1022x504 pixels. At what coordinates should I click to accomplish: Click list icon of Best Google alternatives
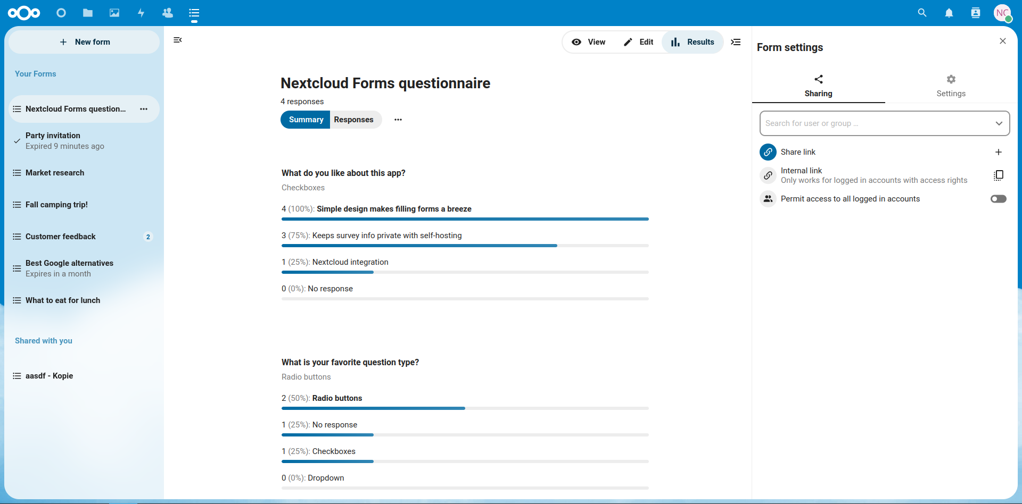(x=17, y=268)
